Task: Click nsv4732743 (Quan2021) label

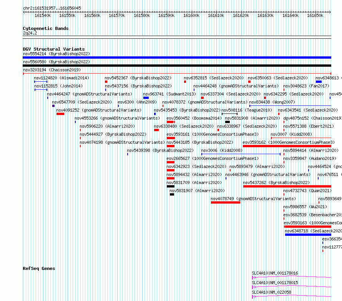Action: click(307, 191)
